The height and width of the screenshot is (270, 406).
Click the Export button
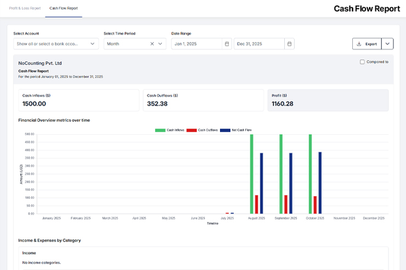coord(366,44)
